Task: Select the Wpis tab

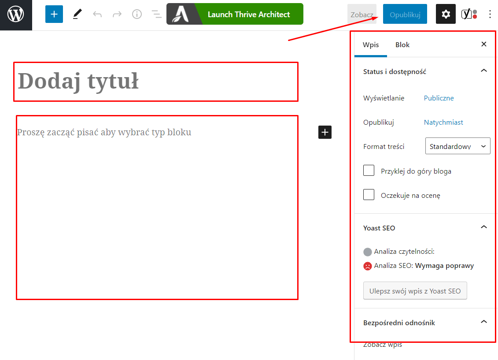Action: coord(371,45)
